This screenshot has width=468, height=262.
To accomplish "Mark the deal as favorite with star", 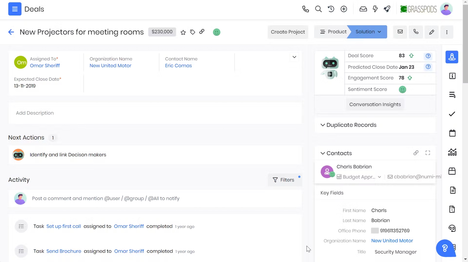I will tap(183, 32).
